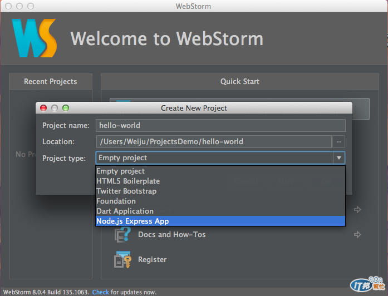The height and width of the screenshot is (296, 388).
Task: Click the Create New Project title bar
Action: (194, 108)
